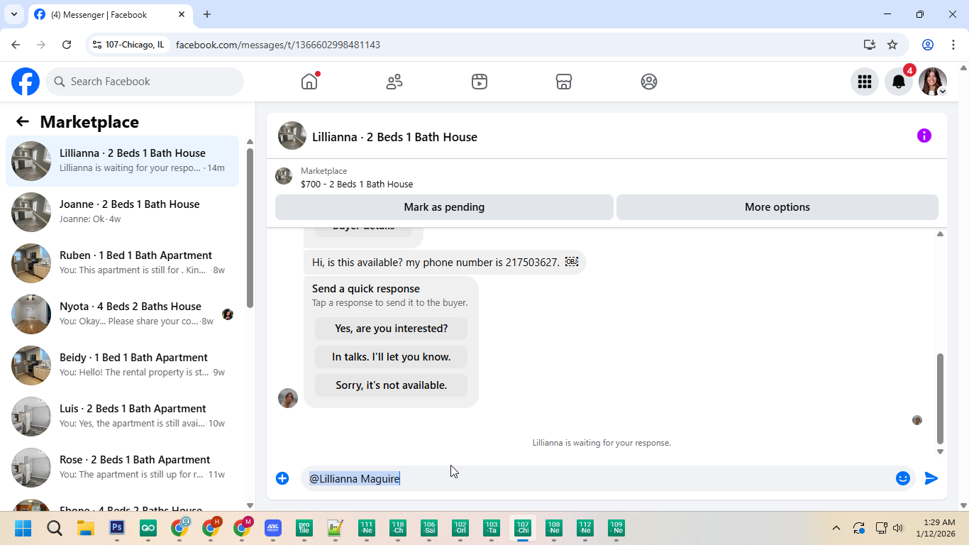969x545 pixels.
Task: Show hidden system tray icons
Action: click(x=836, y=528)
